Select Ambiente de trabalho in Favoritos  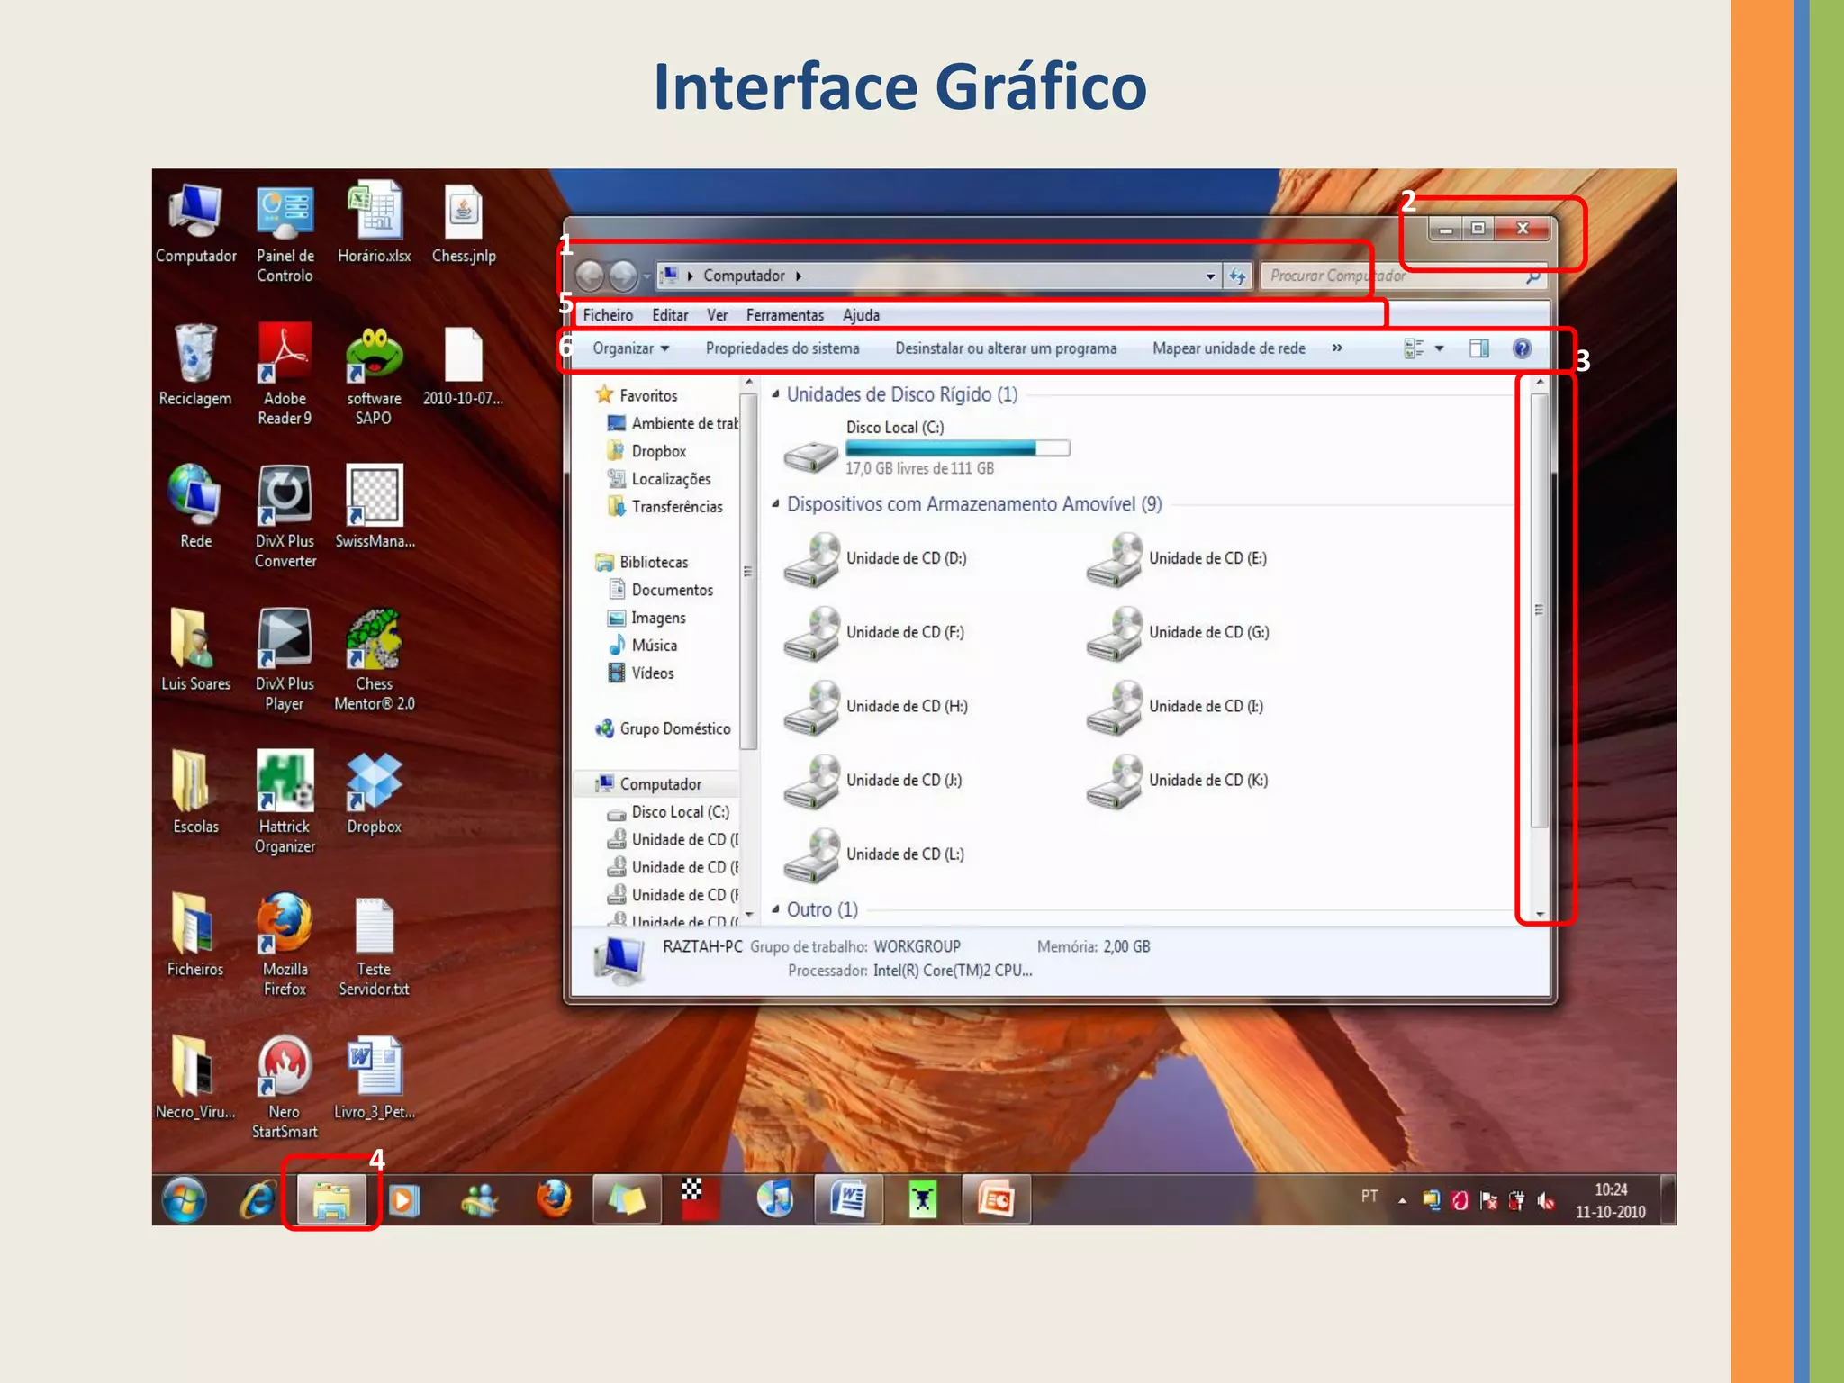click(x=673, y=423)
